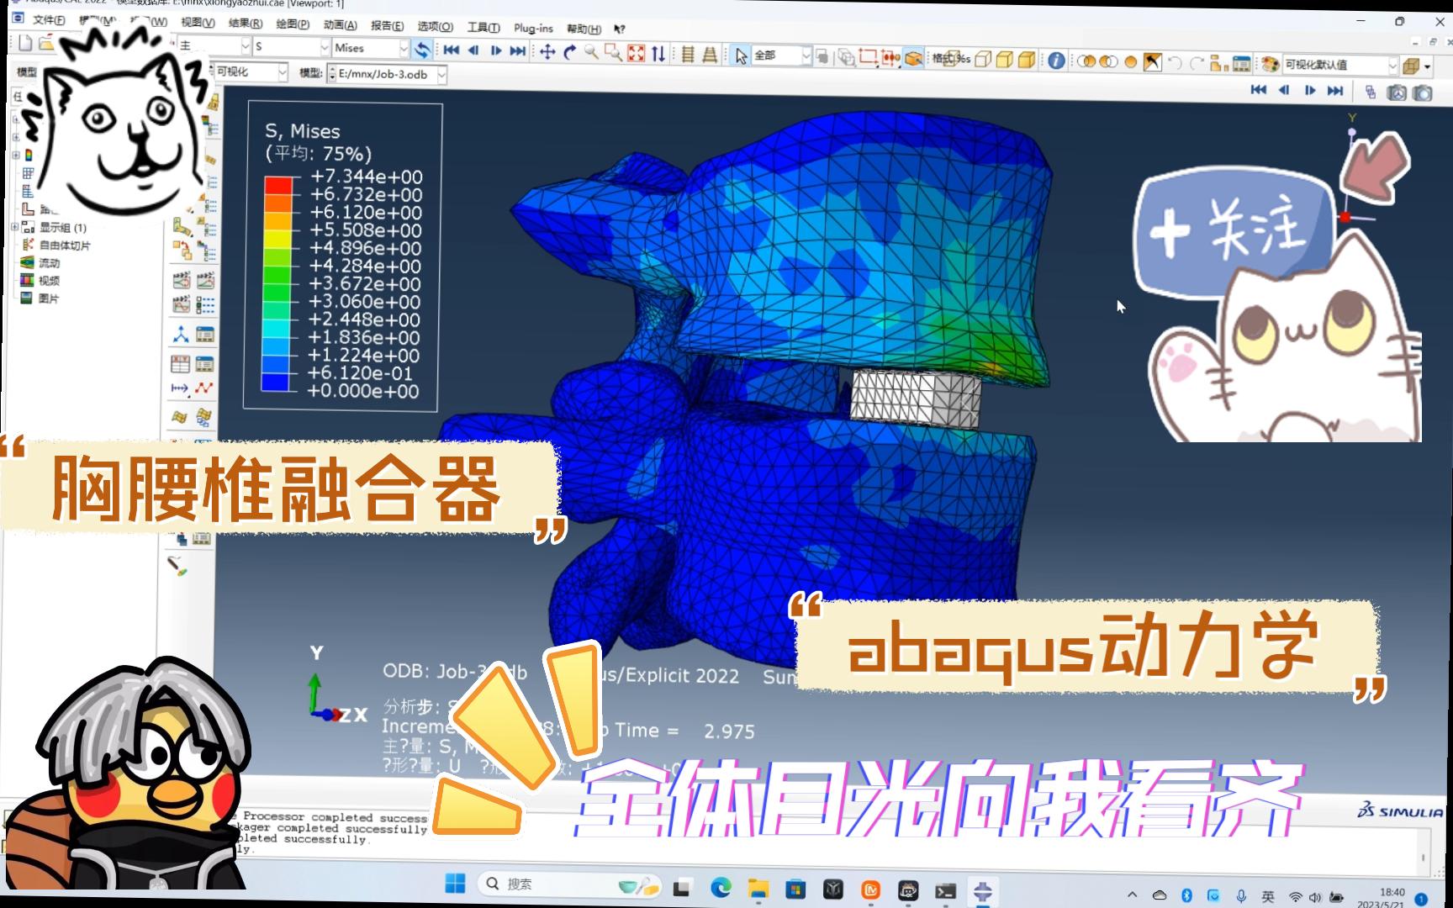Click the Cycle Views arrows icon
The width and height of the screenshot is (1453, 908).
[658, 54]
